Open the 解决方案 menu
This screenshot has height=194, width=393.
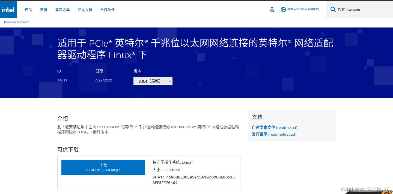point(62,10)
